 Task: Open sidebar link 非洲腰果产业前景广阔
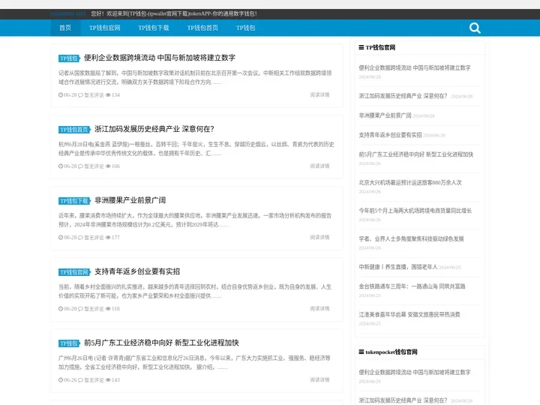coord(385,115)
